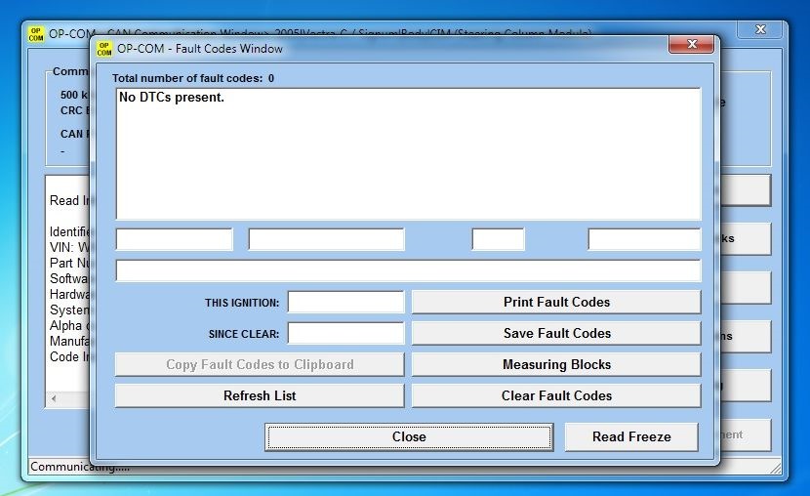Save the fault codes to file
Image resolution: width=810 pixels, height=496 pixels.
(x=556, y=333)
